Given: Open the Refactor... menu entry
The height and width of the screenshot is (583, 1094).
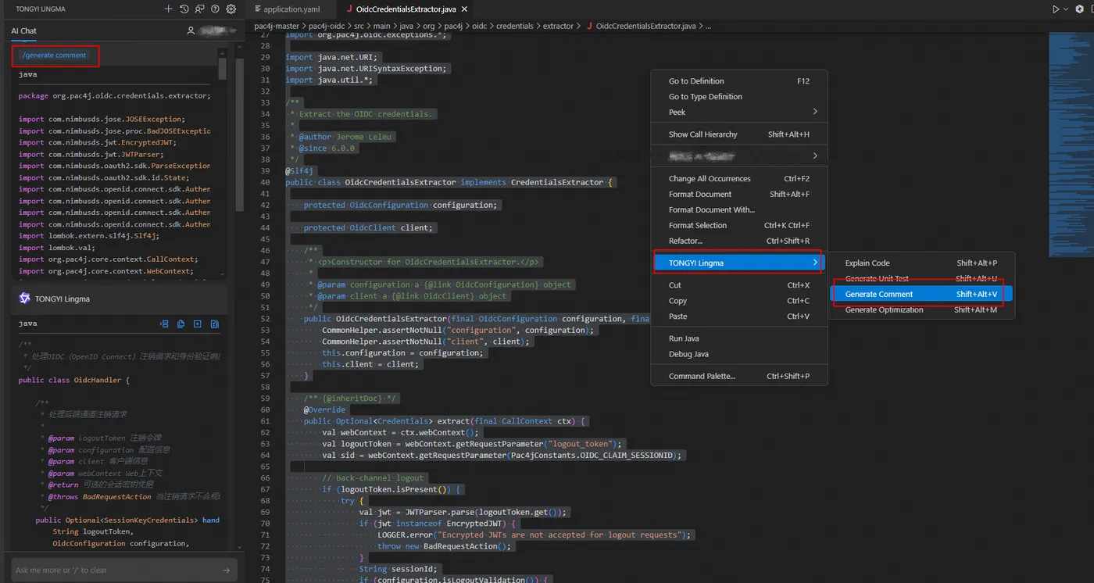Looking at the screenshot, I should [x=739, y=241].
